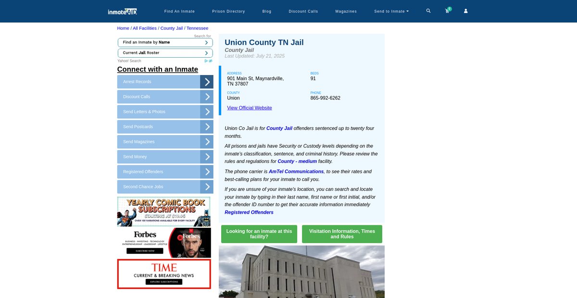This screenshot has height=298, width=577.
Task: Click the phone number 865-992-6262
Action: (326, 98)
